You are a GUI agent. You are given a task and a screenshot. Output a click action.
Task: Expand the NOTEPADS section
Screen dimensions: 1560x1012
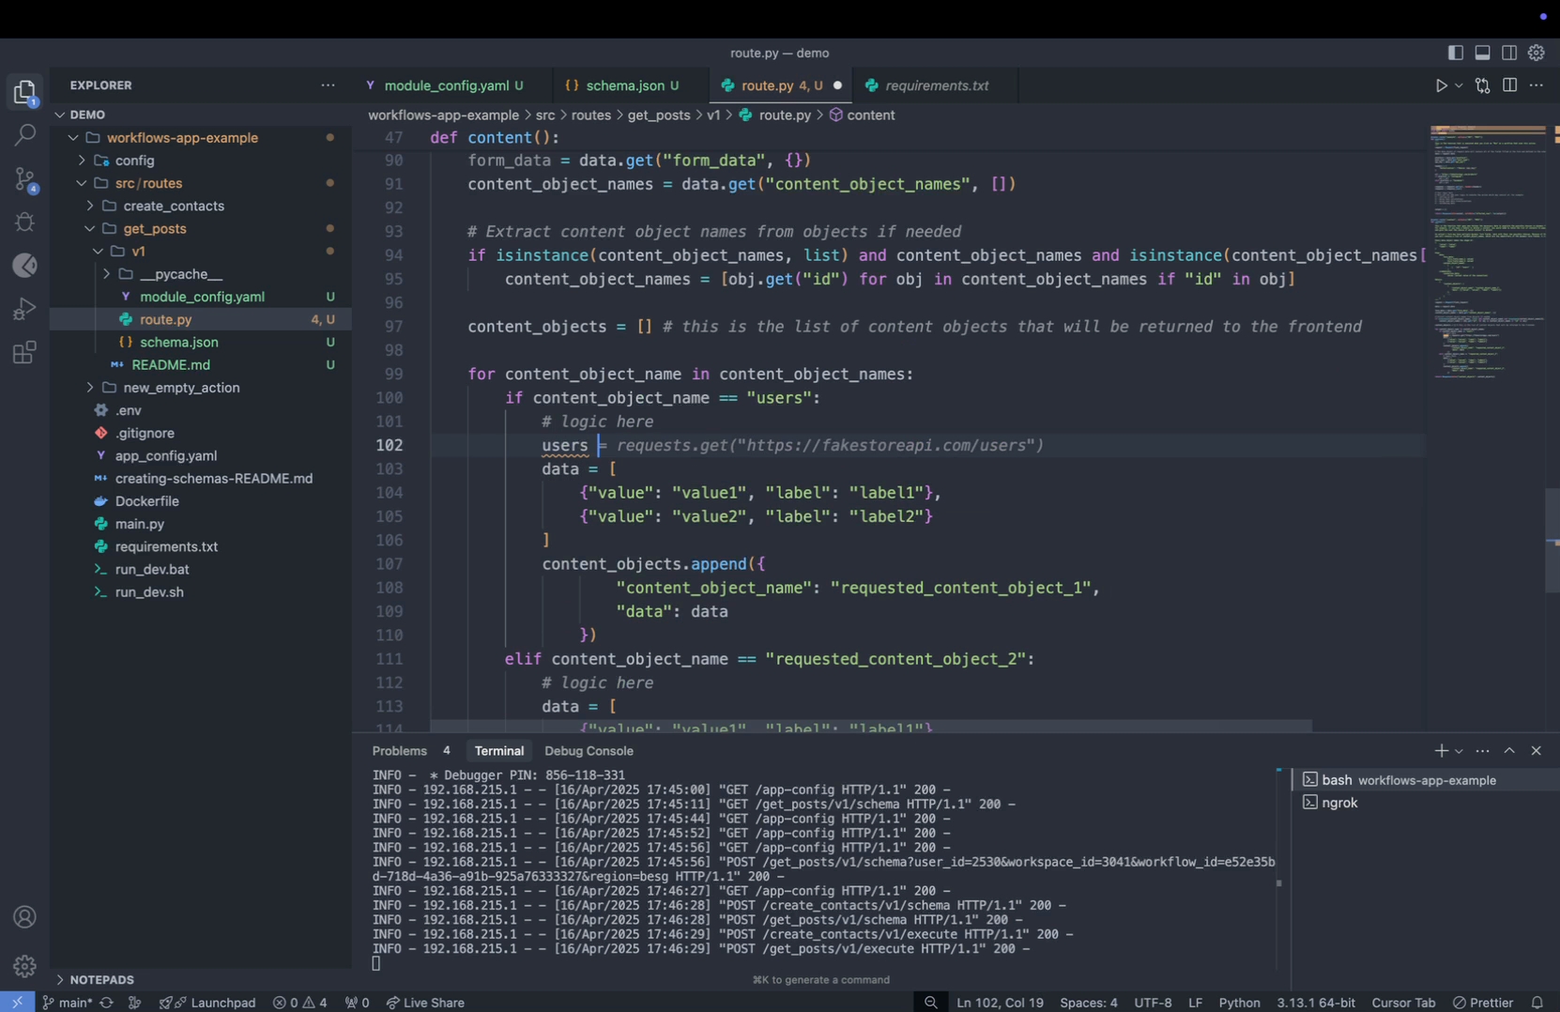pos(101,979)
